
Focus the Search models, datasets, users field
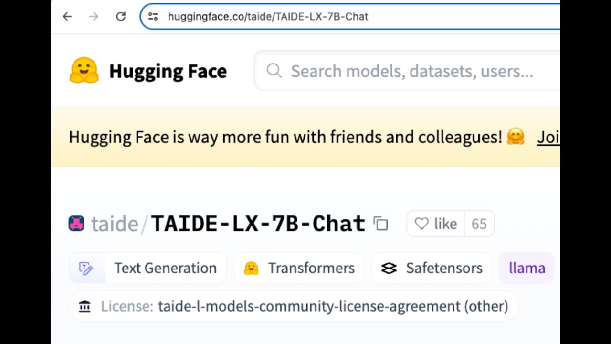click(x=411, y=71)
